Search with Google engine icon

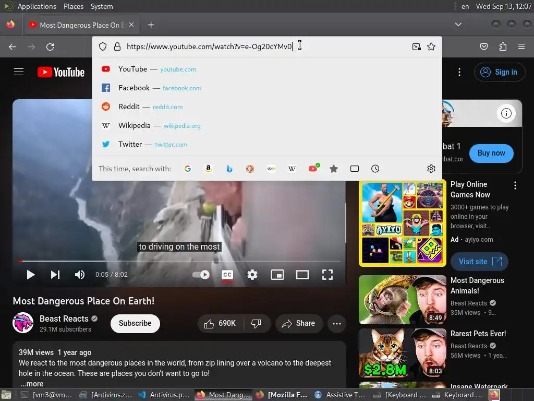coord(188,169)
